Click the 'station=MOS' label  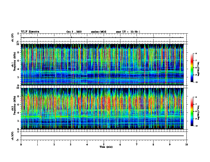pyautogui.click(x=99, y=32)
